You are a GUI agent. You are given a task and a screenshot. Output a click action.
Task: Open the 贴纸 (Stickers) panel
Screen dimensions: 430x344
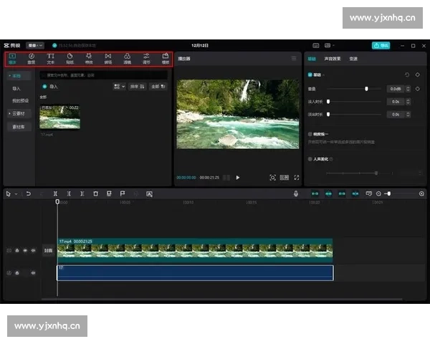coord(70,57)
